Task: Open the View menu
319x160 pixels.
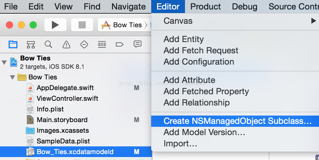Action: click(x=63, y=7)
